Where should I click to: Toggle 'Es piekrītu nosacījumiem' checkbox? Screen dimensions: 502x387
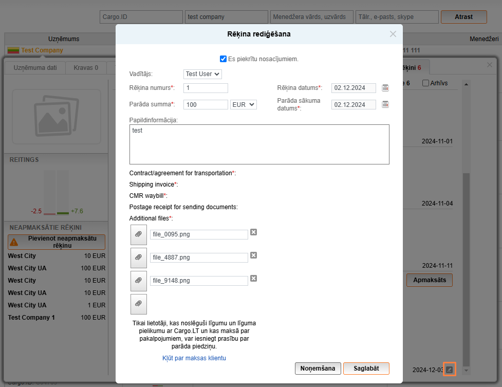click(x=223, y=59)
